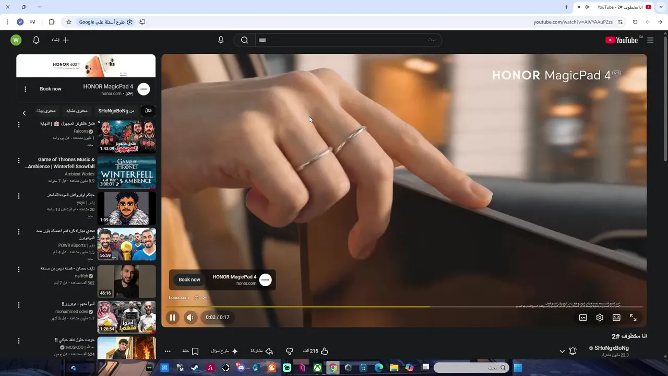The image size is (668, 376).
Task: Open options for the POWR eSports video
Action: pyautogui.click(x=19, y=232)
